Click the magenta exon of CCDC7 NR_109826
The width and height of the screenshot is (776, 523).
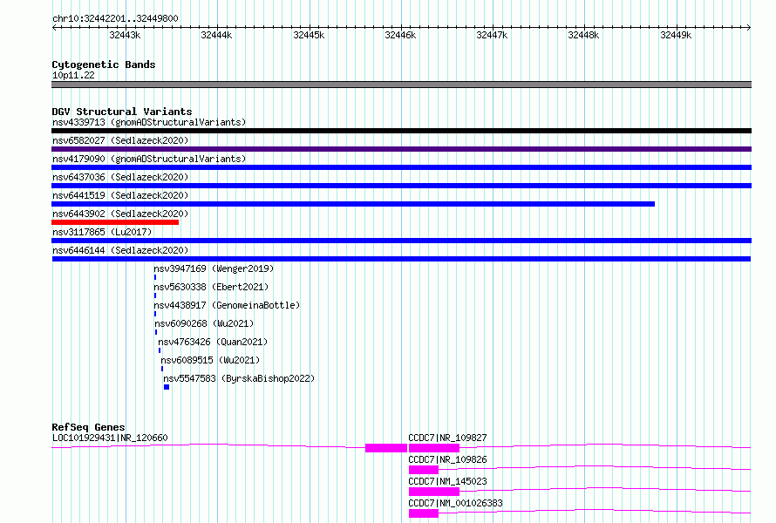(424, 470)
